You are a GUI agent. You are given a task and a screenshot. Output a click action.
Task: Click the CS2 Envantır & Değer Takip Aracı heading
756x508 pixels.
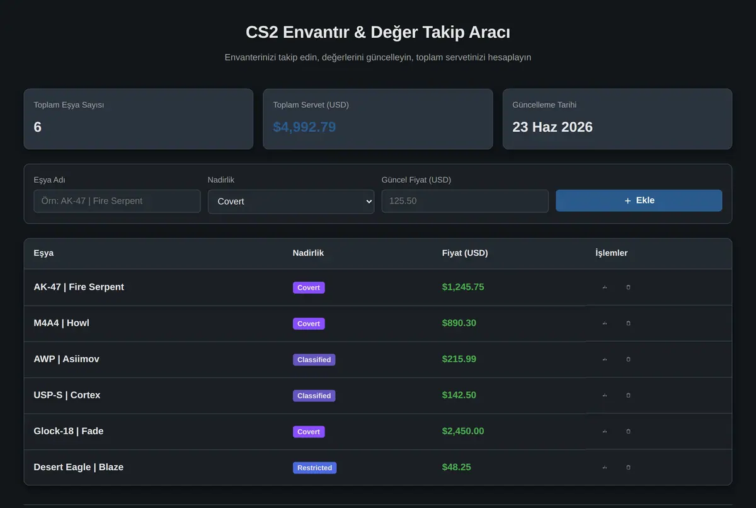coord(378,32)
